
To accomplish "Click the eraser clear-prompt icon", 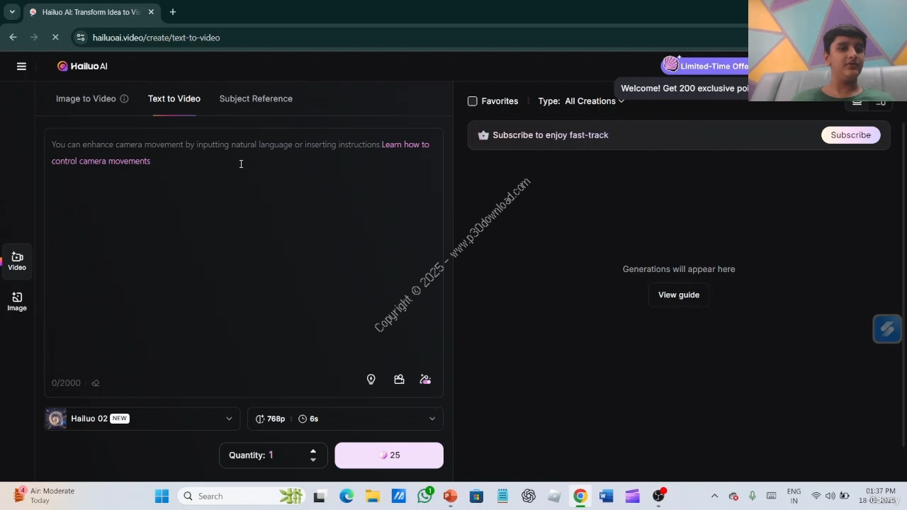I will tap(96, 383).
